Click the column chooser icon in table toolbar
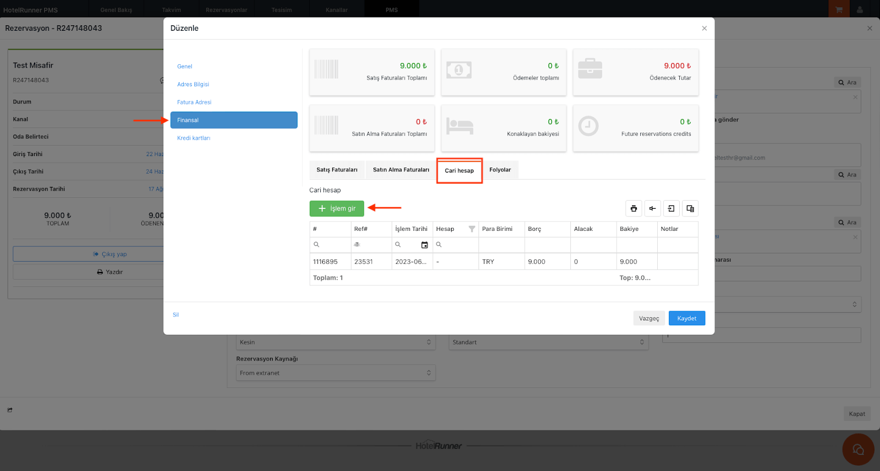The height and width of the screenshot is (471, 880). (x=652, y=208)
